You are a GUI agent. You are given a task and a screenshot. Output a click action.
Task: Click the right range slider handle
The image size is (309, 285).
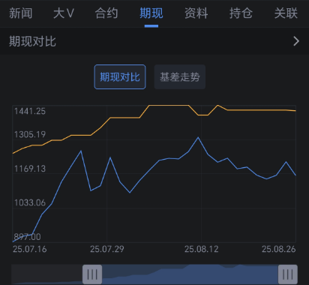coord(288,274)
